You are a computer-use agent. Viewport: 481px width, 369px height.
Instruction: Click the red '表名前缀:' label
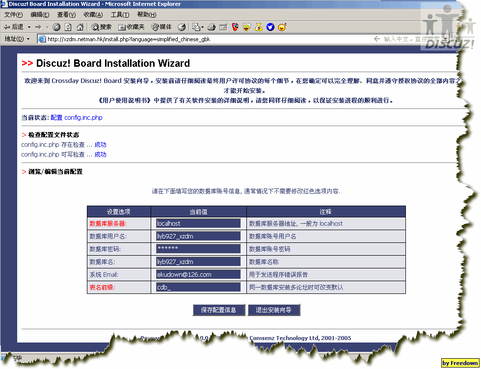(102, 287)
